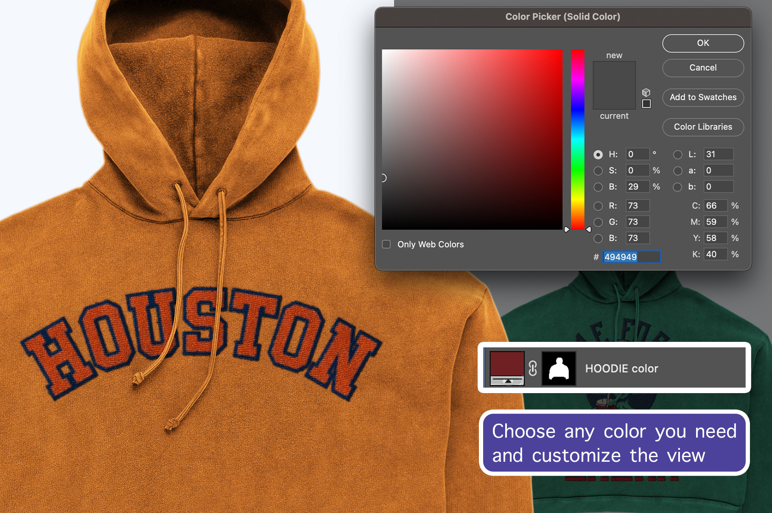The height and width of the screenshot is (513, 772).
Task: Select the HOODIE color layer name
Action: point(621,369)
